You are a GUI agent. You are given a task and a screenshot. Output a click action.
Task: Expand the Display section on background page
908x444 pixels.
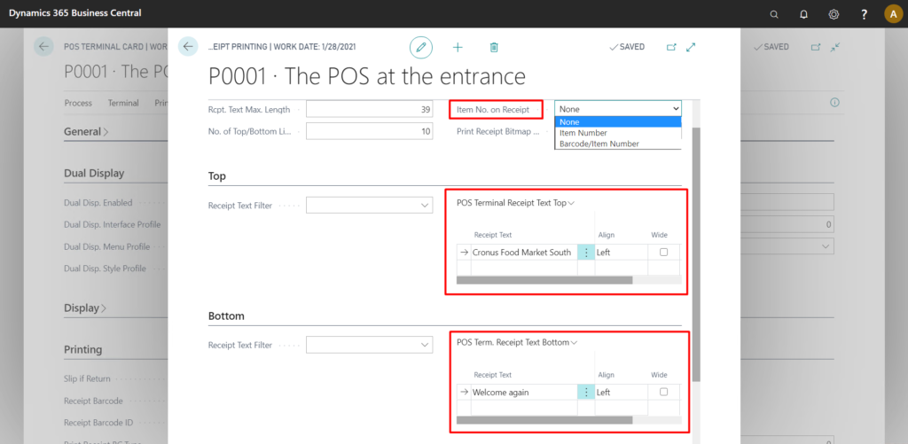85,308
